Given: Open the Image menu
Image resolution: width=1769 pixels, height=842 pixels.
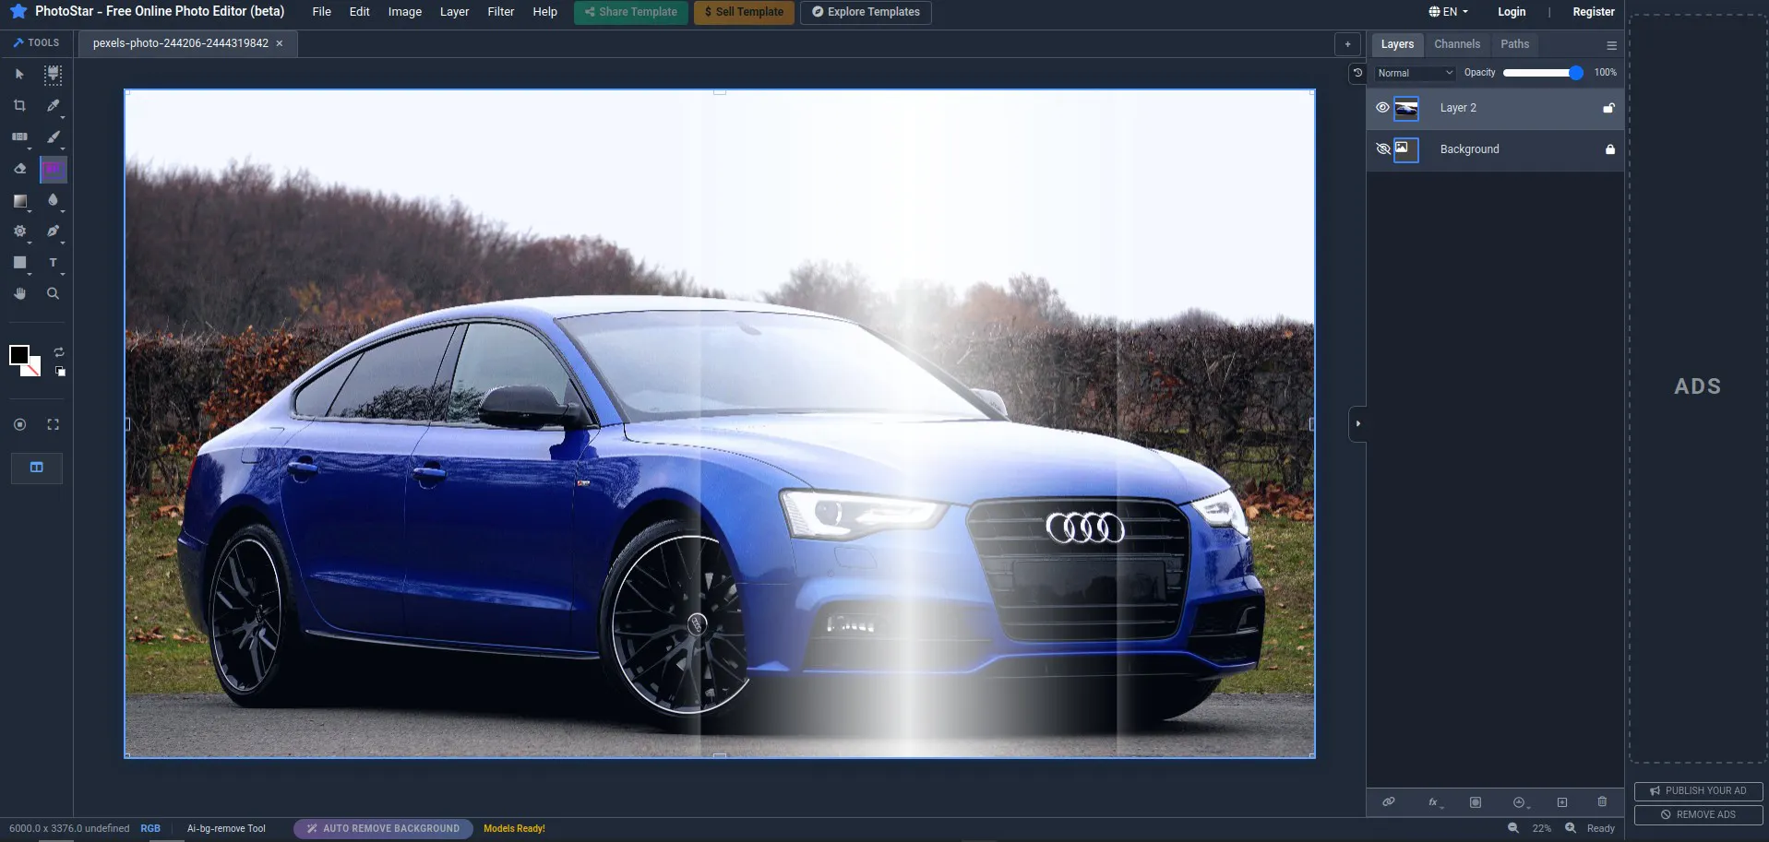Looking at the screenshot, I should click(405, 12).
